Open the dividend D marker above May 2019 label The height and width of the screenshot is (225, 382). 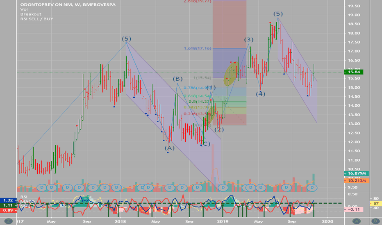[261, 187]
